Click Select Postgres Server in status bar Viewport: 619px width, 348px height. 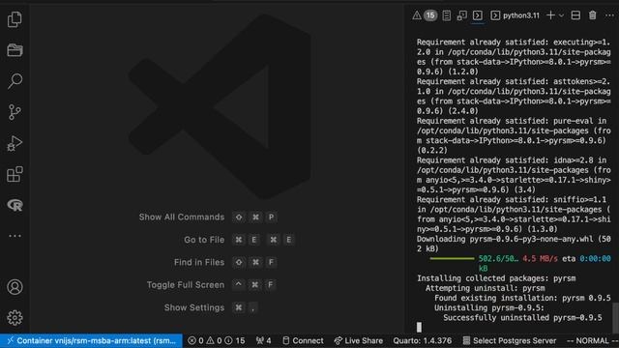point(510,340)
